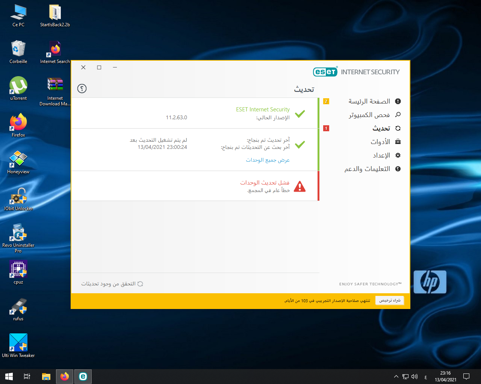Open the Windows Start menu

pos(9,376)
